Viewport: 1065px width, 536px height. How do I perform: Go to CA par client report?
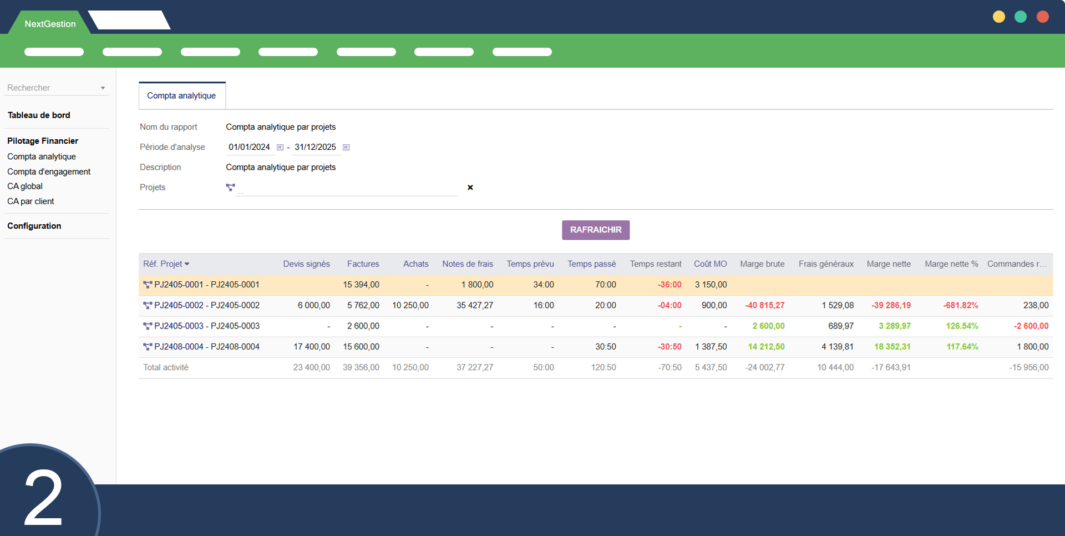click(31, 201)
